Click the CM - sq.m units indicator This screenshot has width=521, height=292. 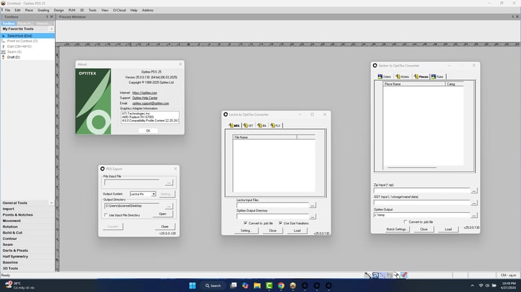tap(508, 275)
